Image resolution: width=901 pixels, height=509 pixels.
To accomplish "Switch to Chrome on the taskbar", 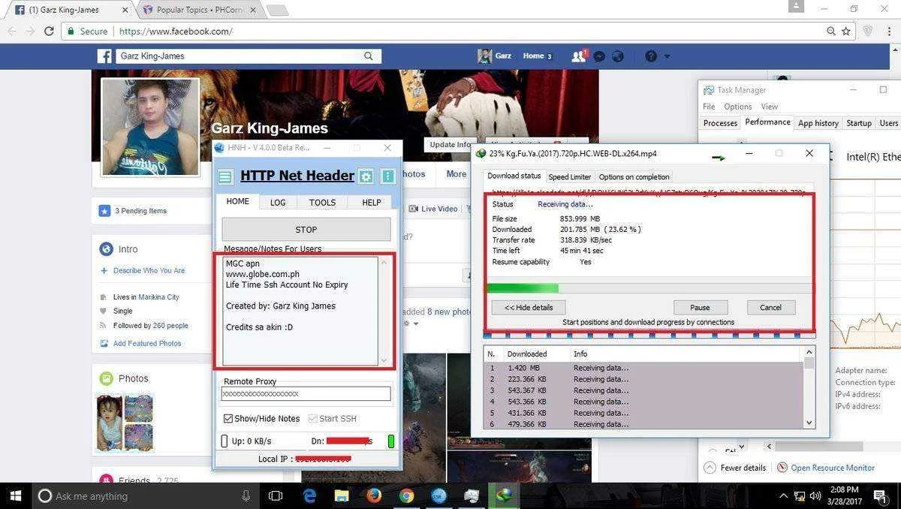I will coord(406,495).
